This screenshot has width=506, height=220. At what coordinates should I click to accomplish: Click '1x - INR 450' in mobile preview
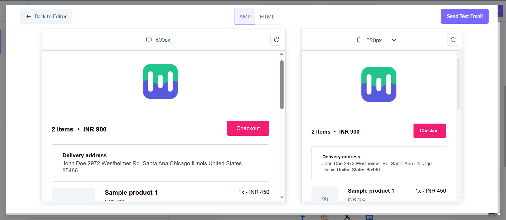pos(431,191)
